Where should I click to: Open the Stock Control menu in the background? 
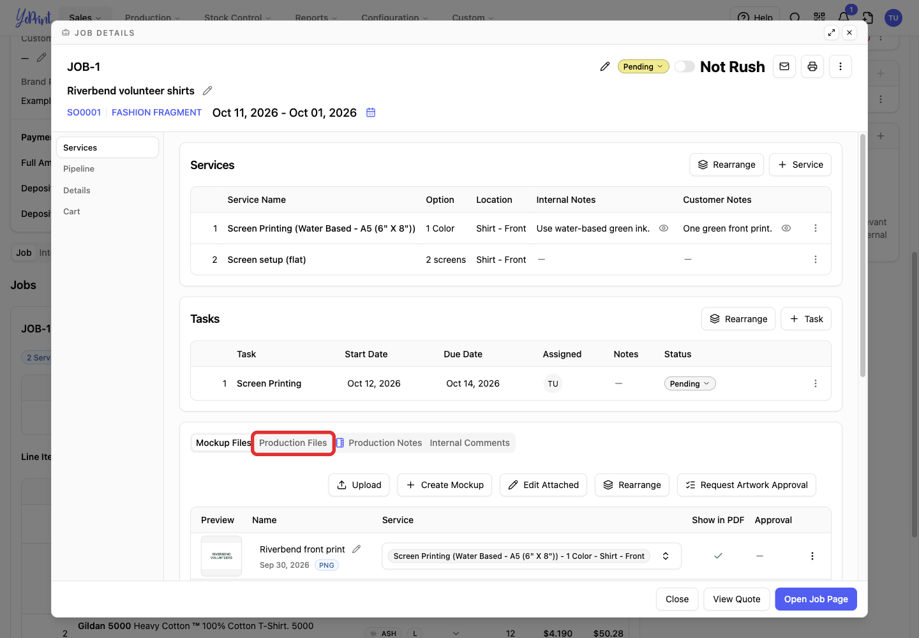(x=237, y=17)
